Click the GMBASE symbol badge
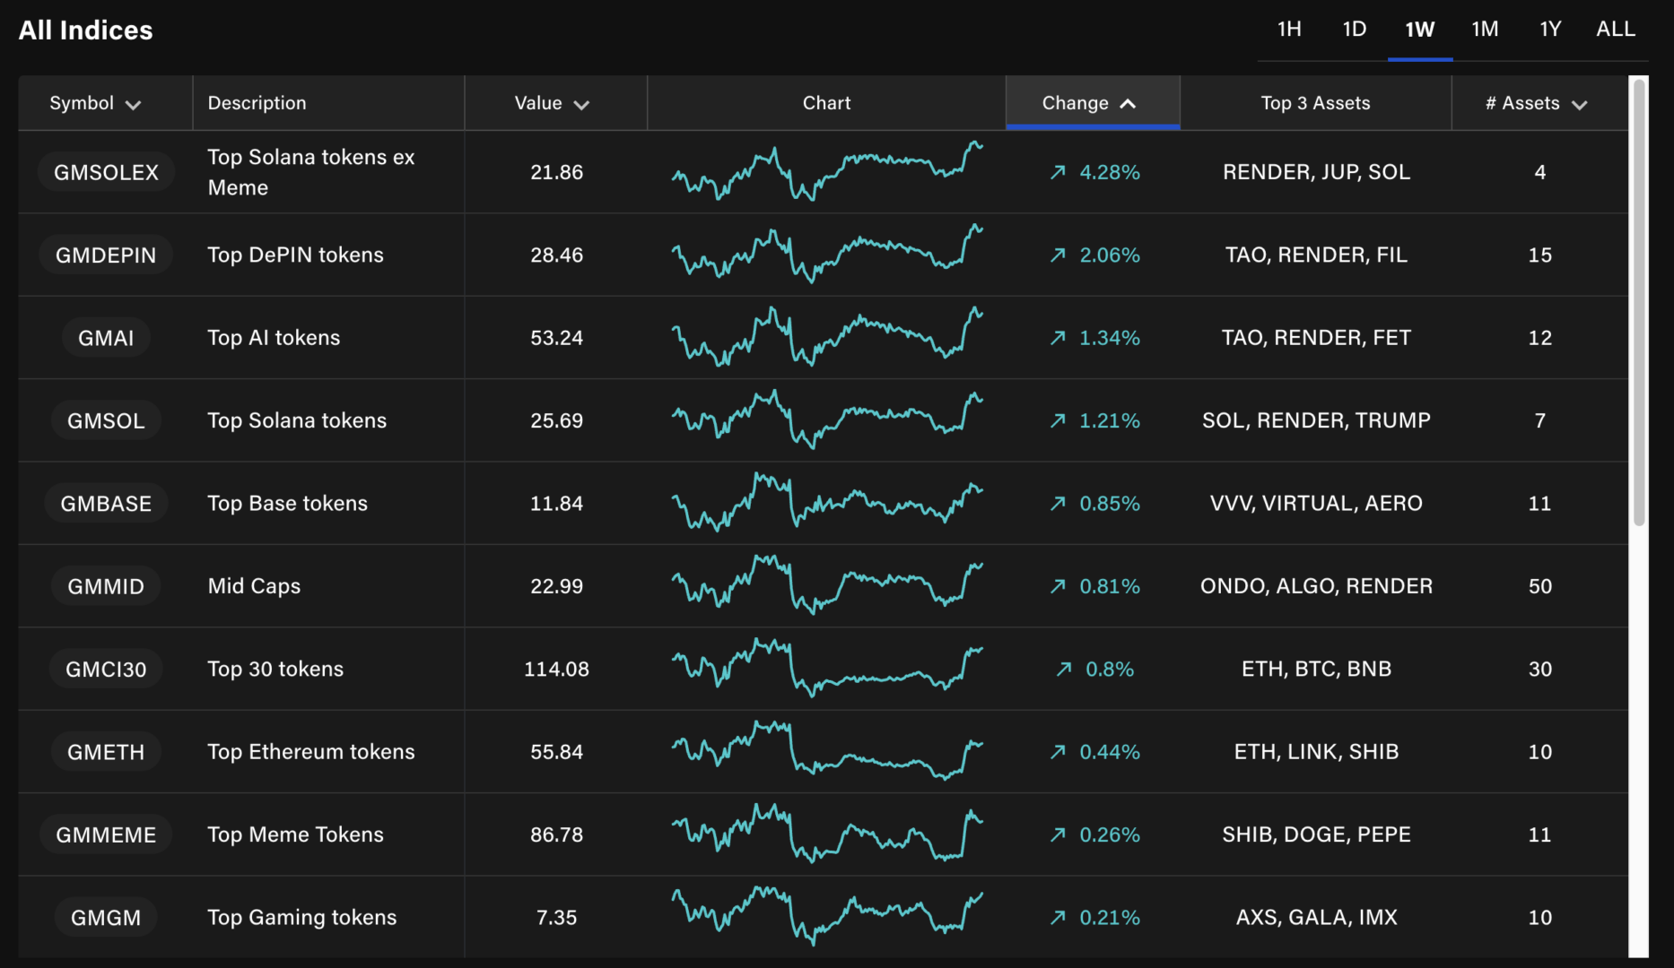Image resolution: width=1674 pixels, height=968 pixels. [x=106, y=504]
